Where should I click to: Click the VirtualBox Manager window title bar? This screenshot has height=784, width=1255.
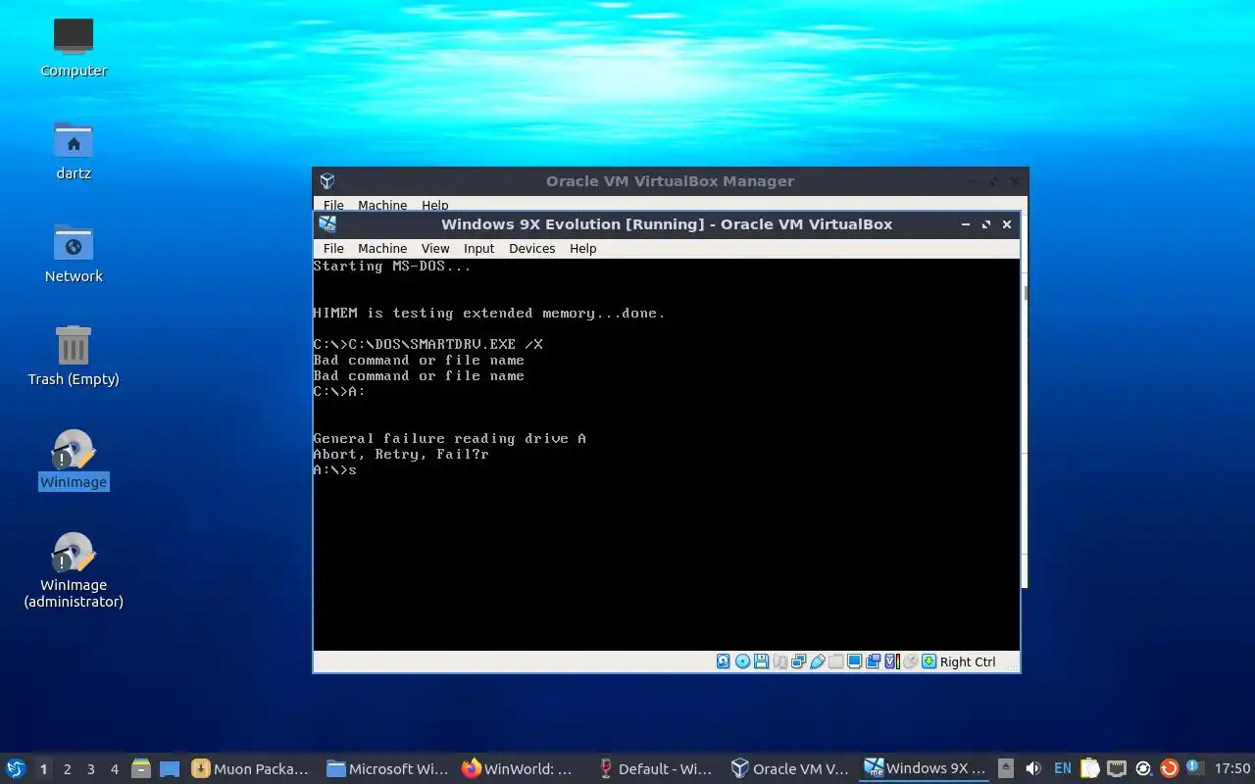click(670, 181)
